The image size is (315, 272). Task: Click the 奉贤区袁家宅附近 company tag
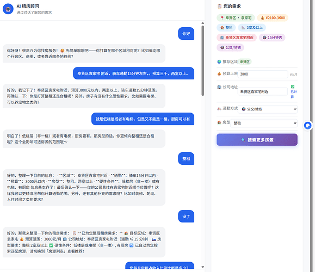(x=237, y=38)
